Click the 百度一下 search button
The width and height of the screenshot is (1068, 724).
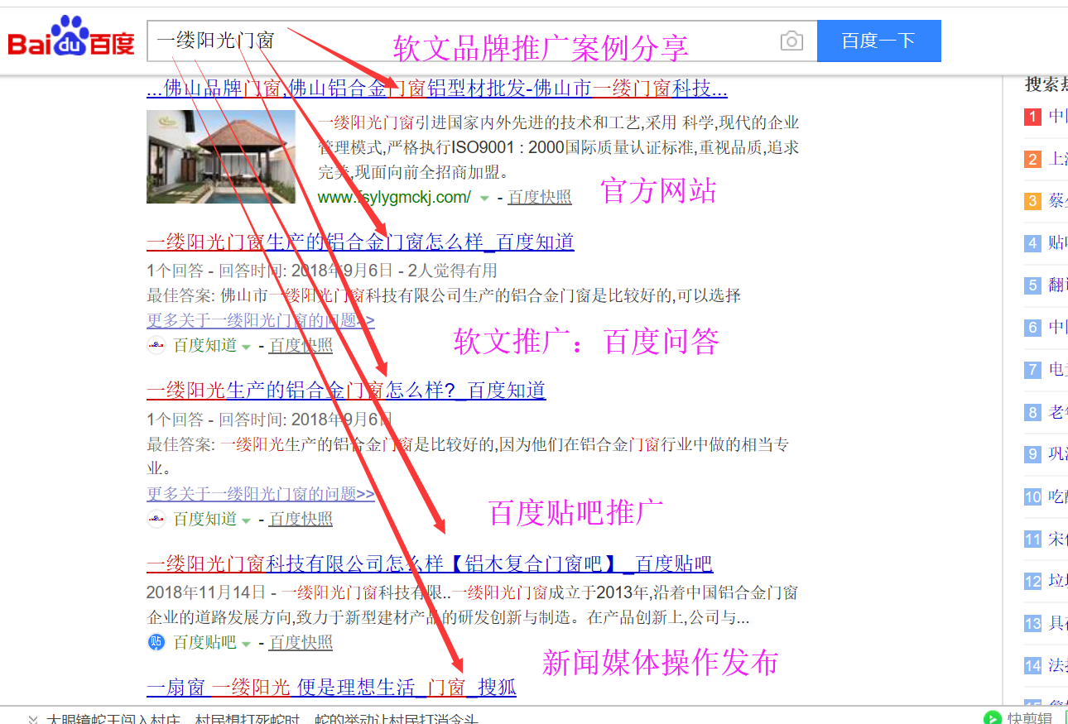tap(878, 41)
